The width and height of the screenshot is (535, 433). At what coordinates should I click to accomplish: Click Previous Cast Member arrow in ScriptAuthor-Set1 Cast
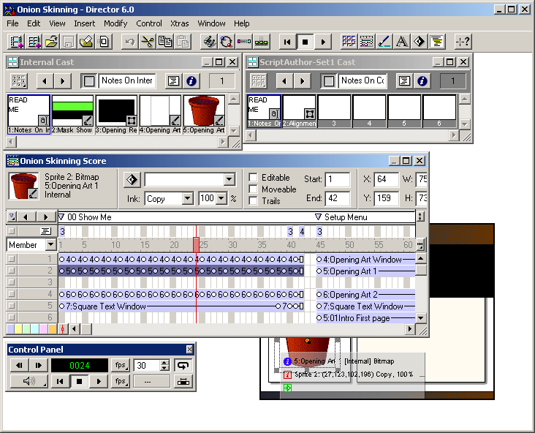284,81
